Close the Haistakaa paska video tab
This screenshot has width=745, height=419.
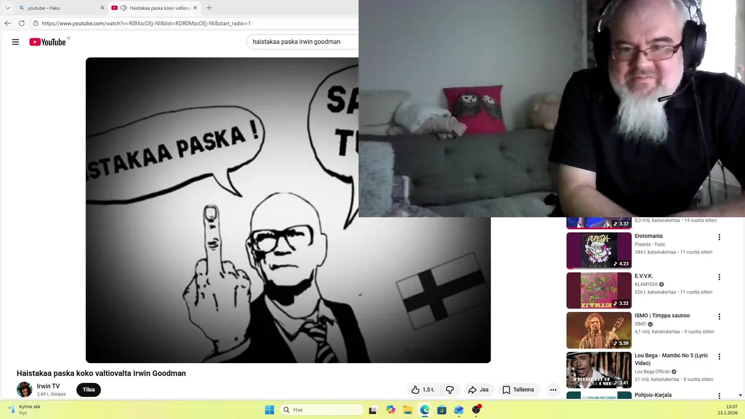pyautogui.click(x=195, y=8)
